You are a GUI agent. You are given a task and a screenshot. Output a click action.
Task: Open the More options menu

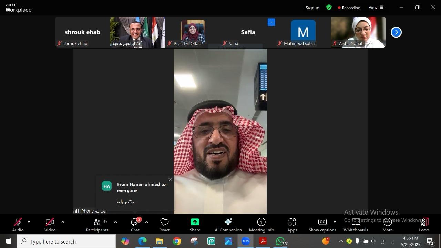click(x=388, y=225)
